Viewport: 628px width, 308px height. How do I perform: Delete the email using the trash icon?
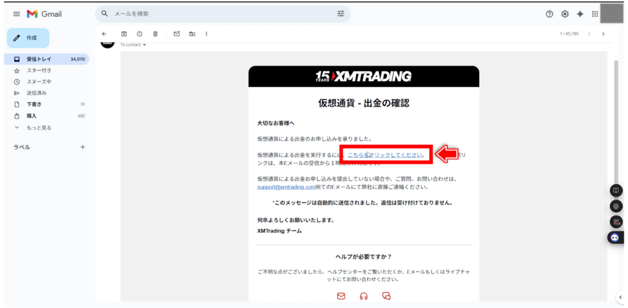pyautogui.click(x=155, y=34)
